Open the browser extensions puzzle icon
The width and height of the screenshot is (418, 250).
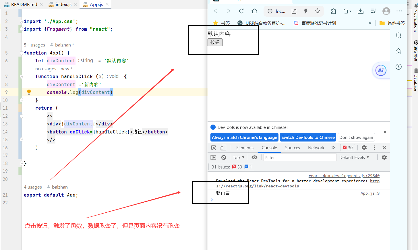[333, 11]
